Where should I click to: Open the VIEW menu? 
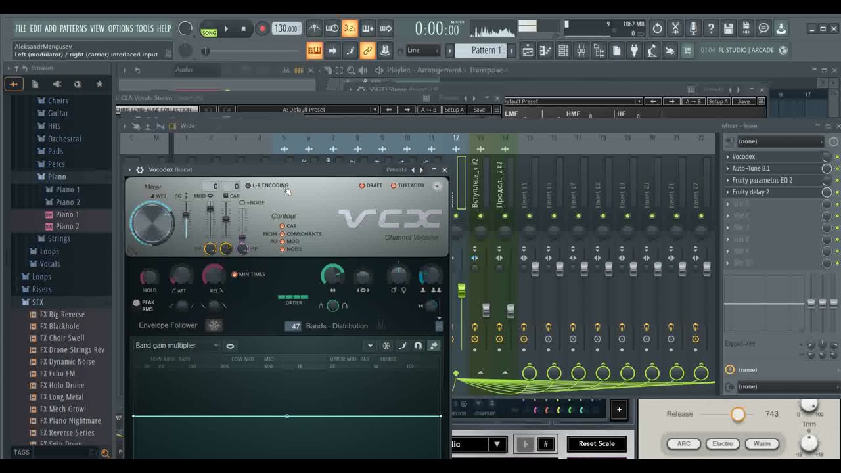click(x=97, y=28)
